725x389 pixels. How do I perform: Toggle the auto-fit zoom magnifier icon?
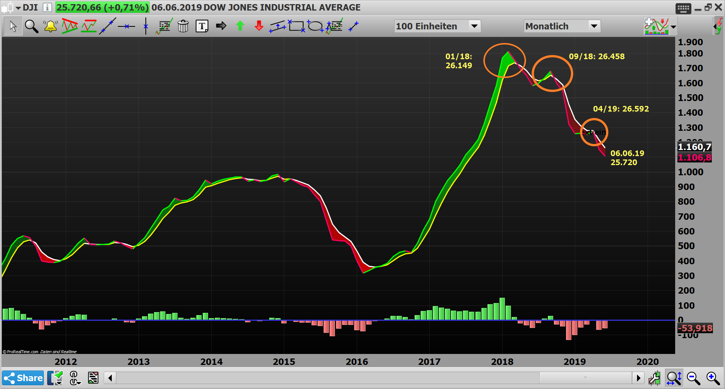[674, 378]
